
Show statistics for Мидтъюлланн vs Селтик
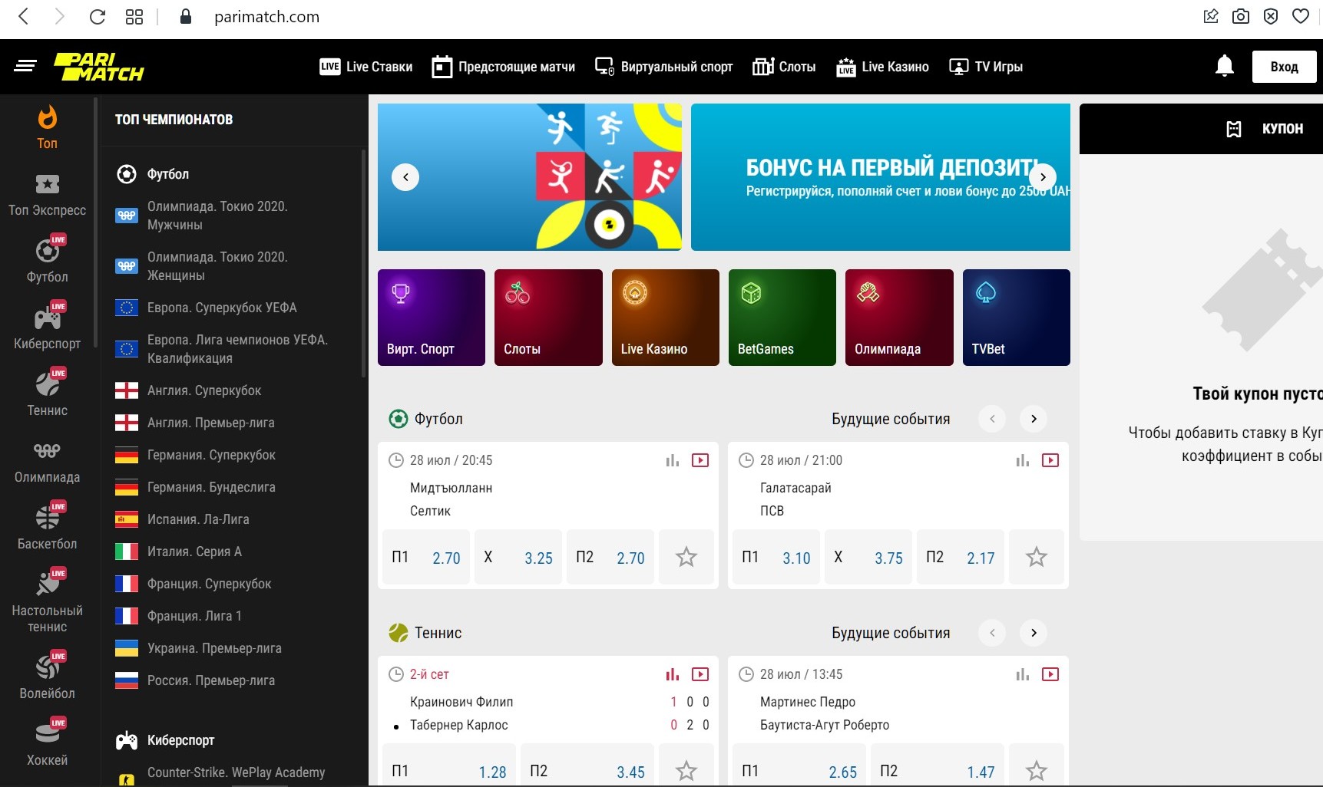click(673, 460)
